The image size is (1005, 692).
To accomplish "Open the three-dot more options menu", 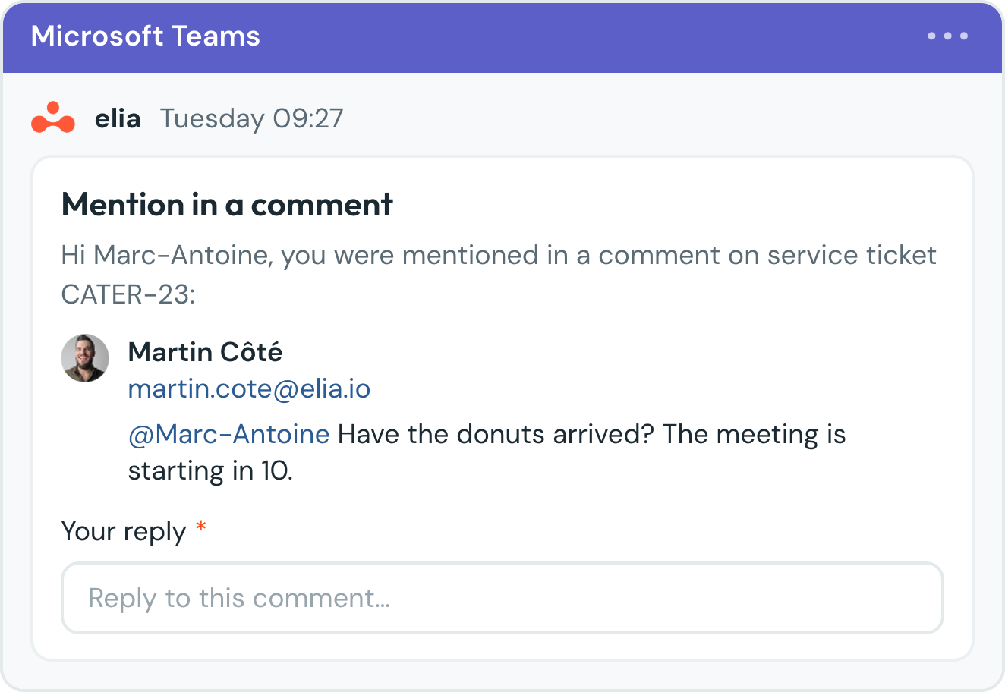I will [x=947, y=36].
